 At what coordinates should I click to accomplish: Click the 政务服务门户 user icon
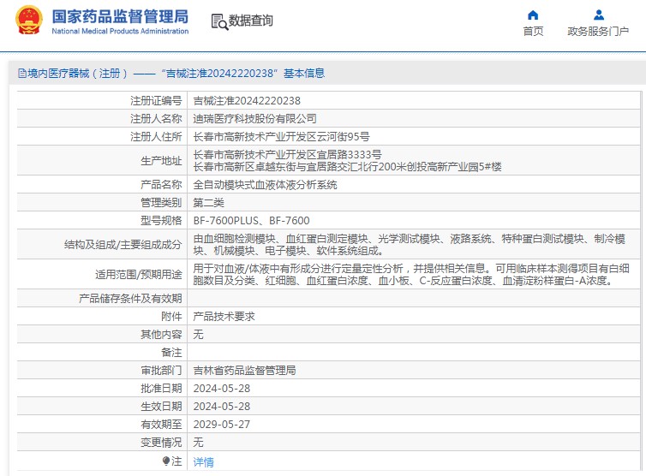[x=599, y=15]
